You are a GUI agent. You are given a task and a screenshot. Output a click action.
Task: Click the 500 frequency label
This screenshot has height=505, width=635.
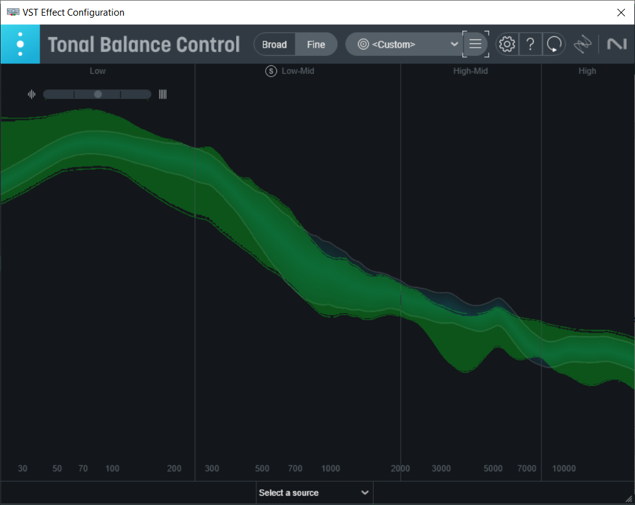pyautogui.click(x=262, y=469)
